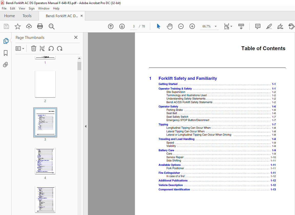This screenshot has height=215, width=295.
Task: Select the Highlight text pen tool
Action: pos(269,26)
